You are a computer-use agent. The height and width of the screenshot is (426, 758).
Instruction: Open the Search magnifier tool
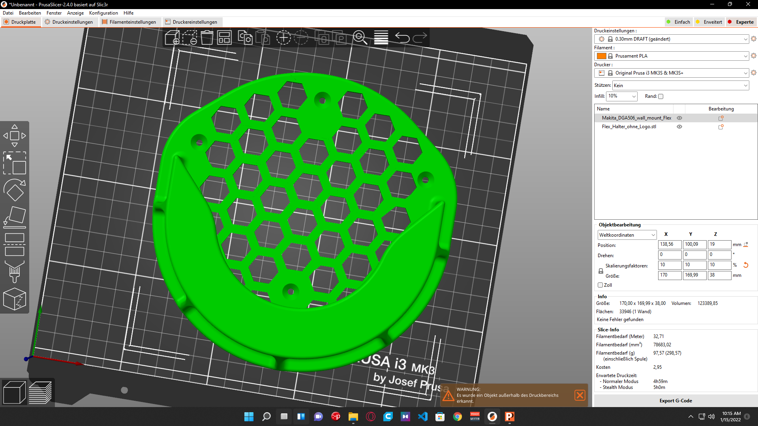[360, 37]
